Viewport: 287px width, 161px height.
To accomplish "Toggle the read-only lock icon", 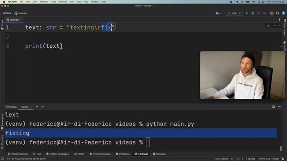I will 283,159.
